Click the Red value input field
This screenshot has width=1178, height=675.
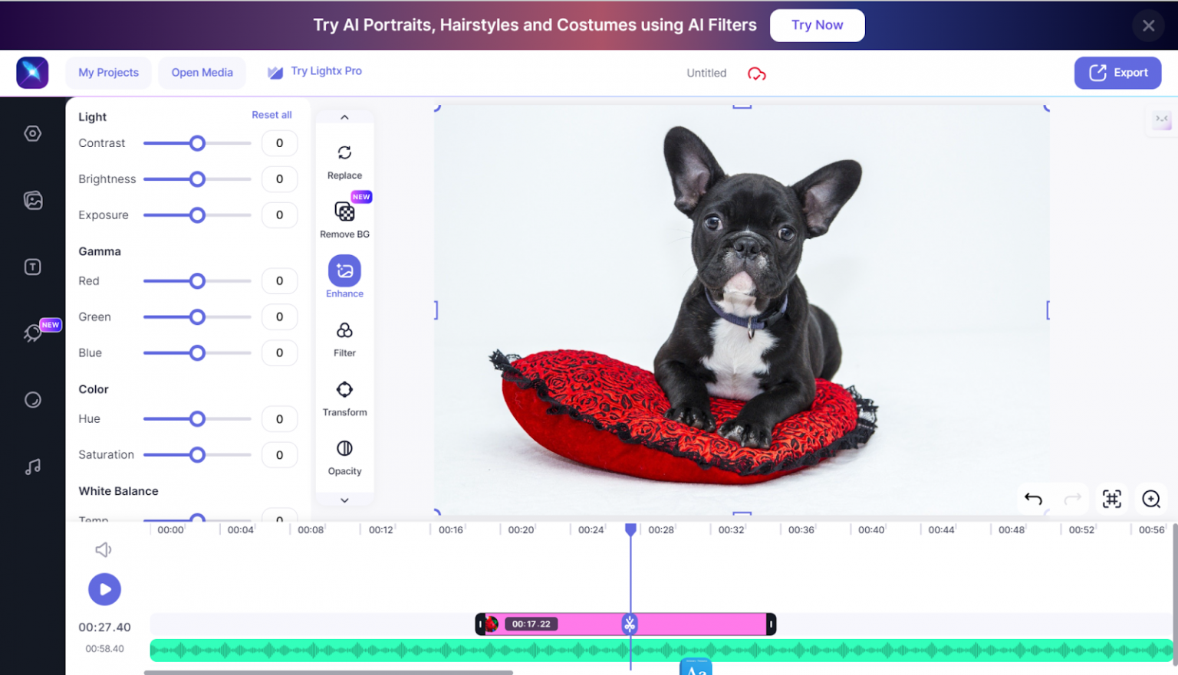[279, 281]
